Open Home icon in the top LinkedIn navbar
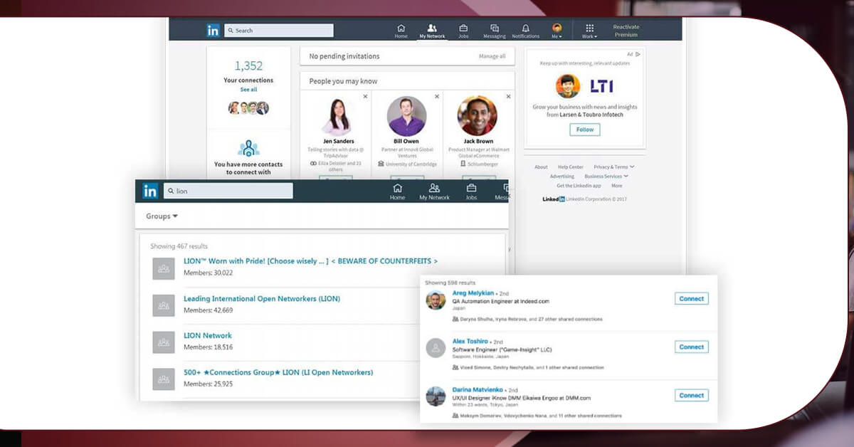This screenshot has width=854, height=447. tap(401, 31)
